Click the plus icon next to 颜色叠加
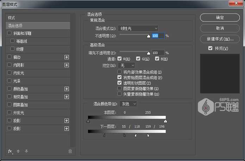This screenshot has height=161, width=245. coord(67,89)
